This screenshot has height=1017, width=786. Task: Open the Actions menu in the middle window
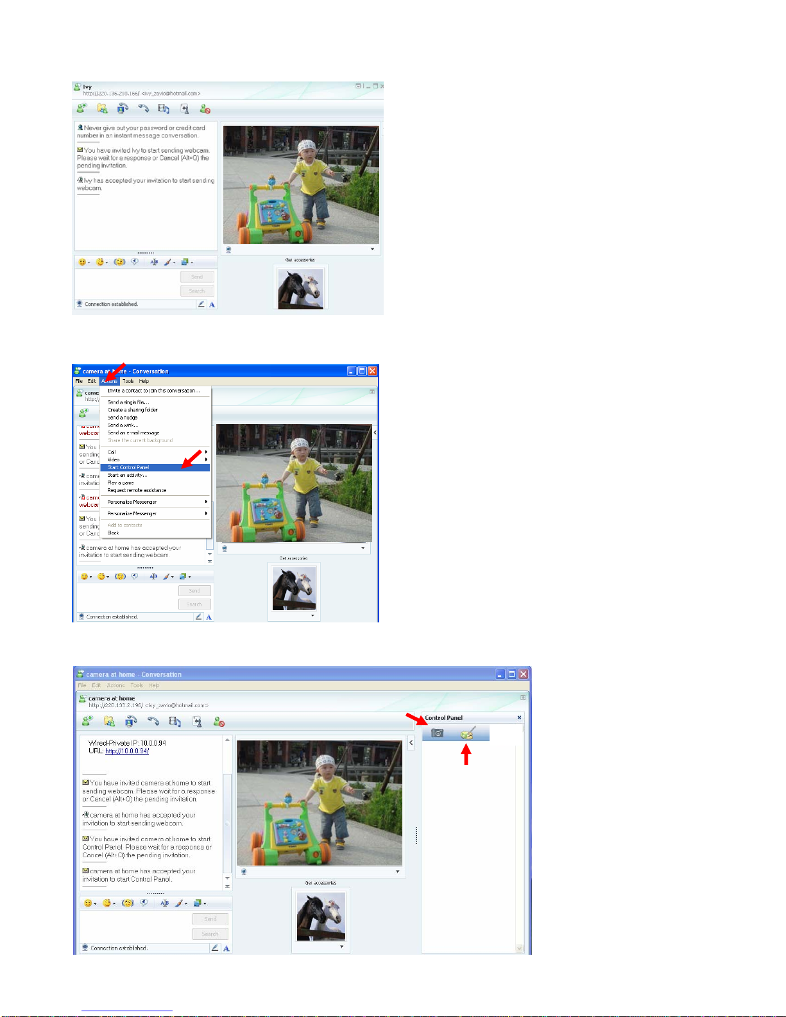(x=109, y=381)
